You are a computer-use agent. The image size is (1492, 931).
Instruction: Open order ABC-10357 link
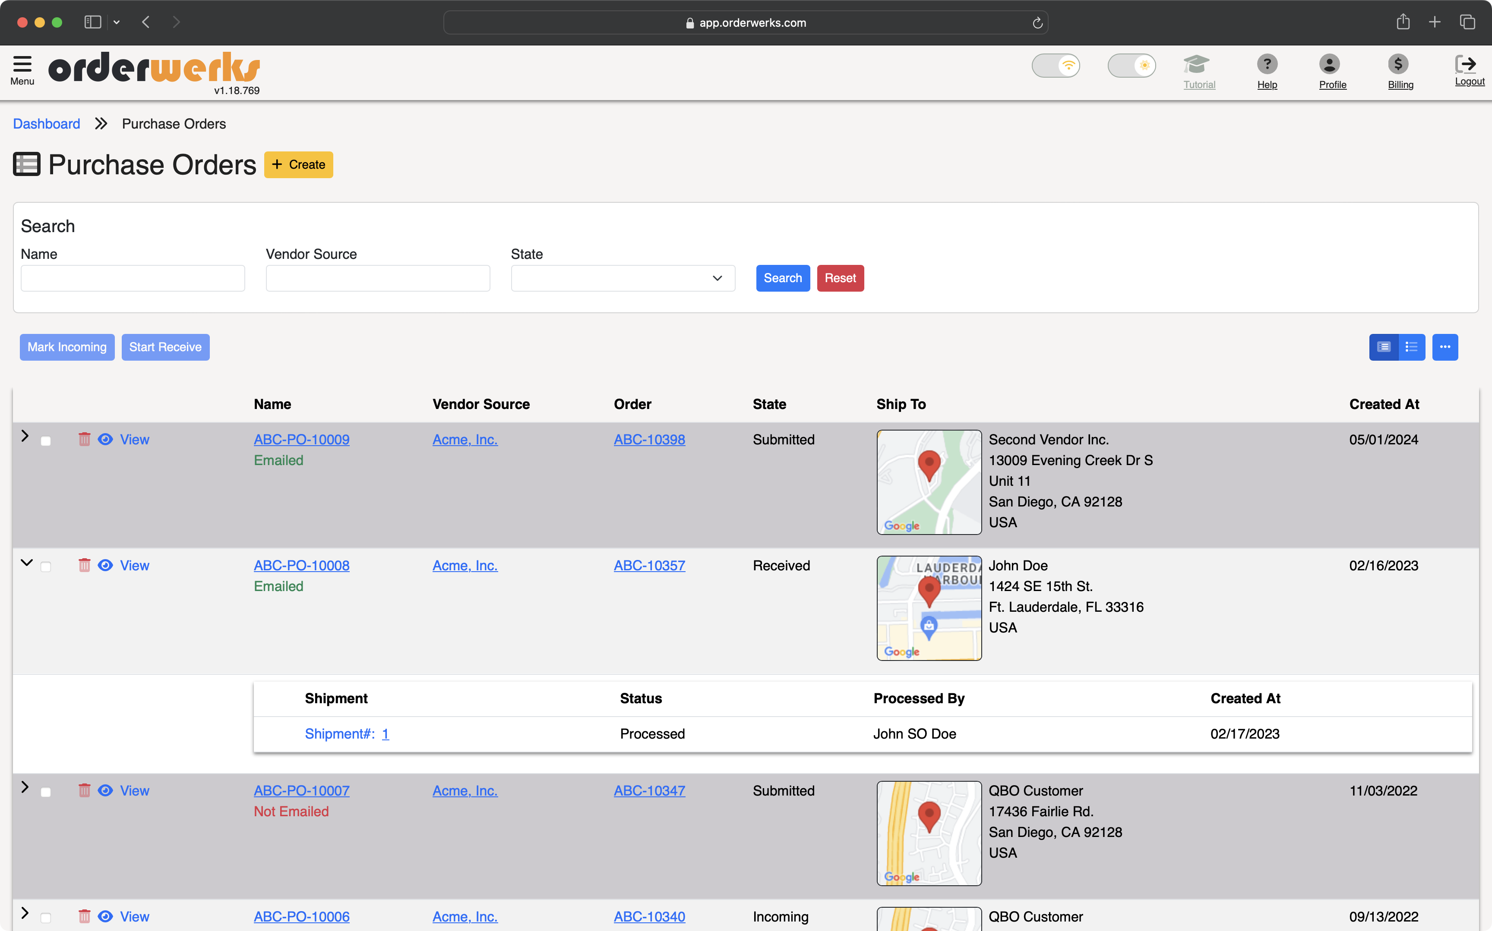(649, 565)
